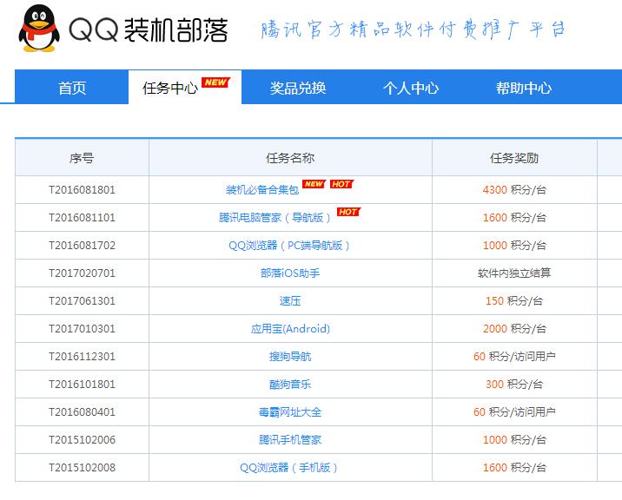Open the 毒霸网址大全 task link
622x500 pixels.
(290, 412)
